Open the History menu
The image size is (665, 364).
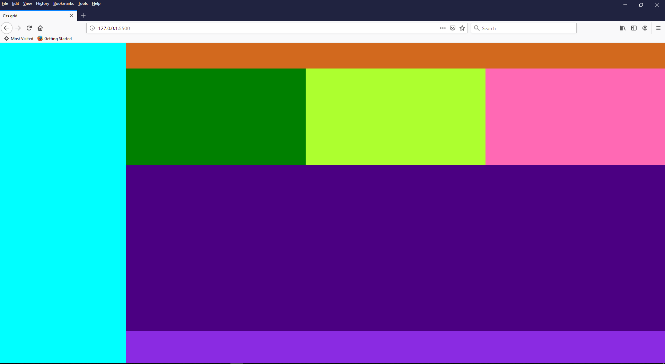pyautogui.click(x=42, y=3)
